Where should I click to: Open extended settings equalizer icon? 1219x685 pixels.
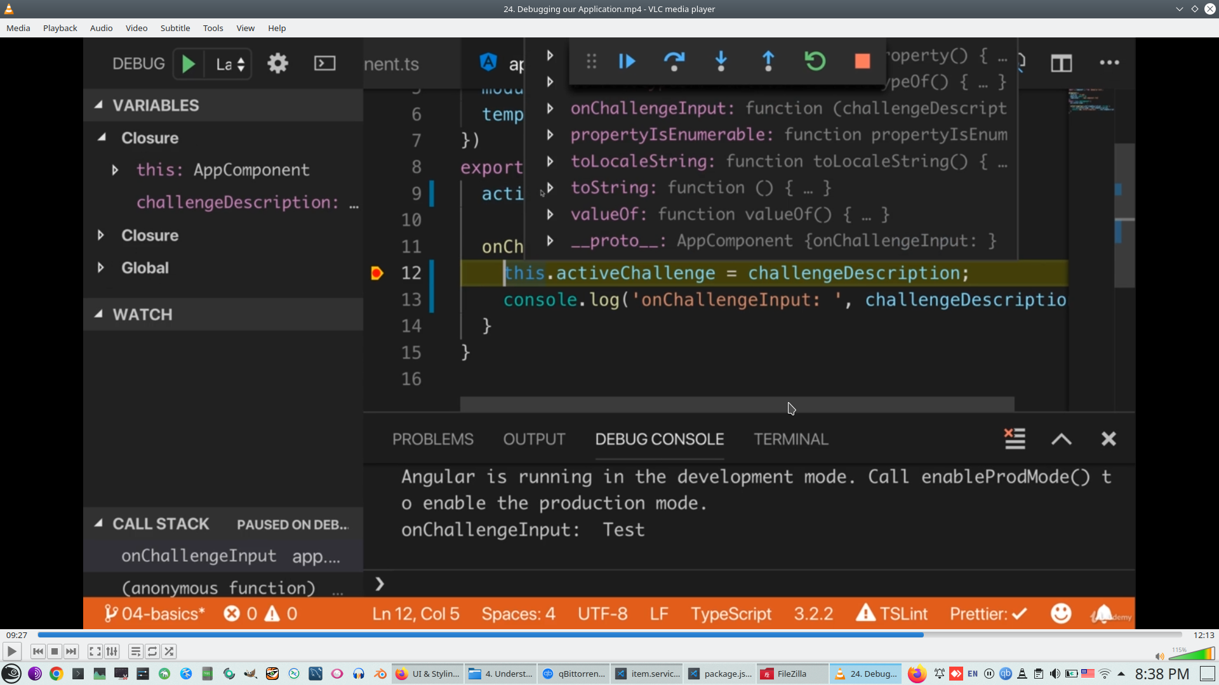[112, 651]
